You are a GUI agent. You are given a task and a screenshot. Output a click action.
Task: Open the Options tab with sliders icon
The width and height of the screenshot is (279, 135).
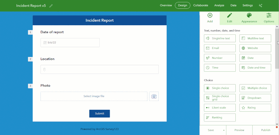click(269, 18)
